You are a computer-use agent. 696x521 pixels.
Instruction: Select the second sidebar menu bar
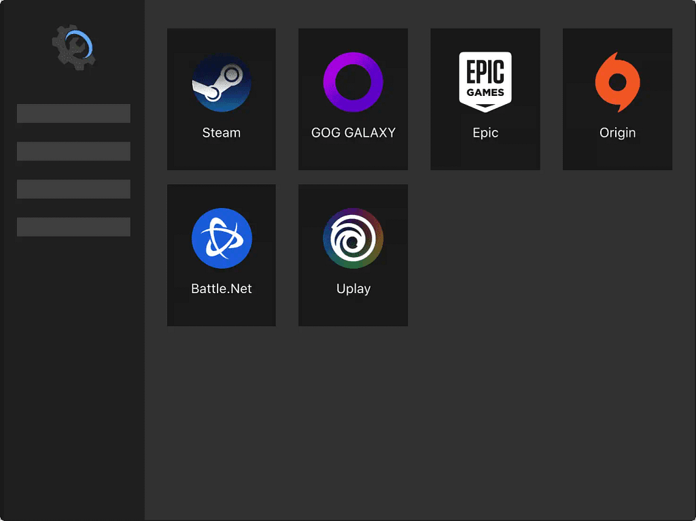click(73, 151)
